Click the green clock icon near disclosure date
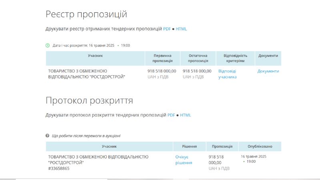This screenshot has width=320, height=180. (x=48, y=45)
